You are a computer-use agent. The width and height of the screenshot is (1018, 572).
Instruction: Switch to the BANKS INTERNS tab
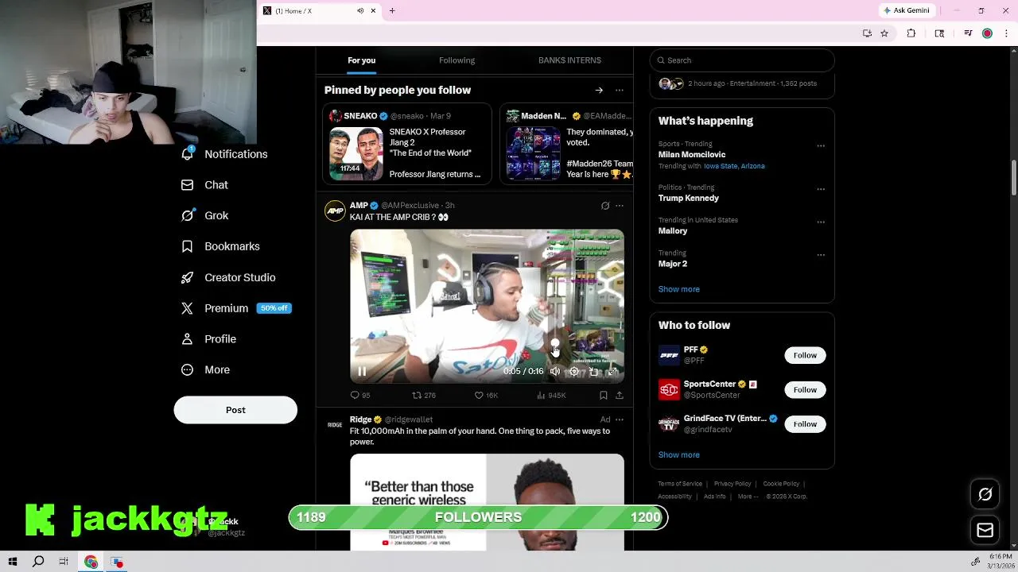click(x=569, y=60)
